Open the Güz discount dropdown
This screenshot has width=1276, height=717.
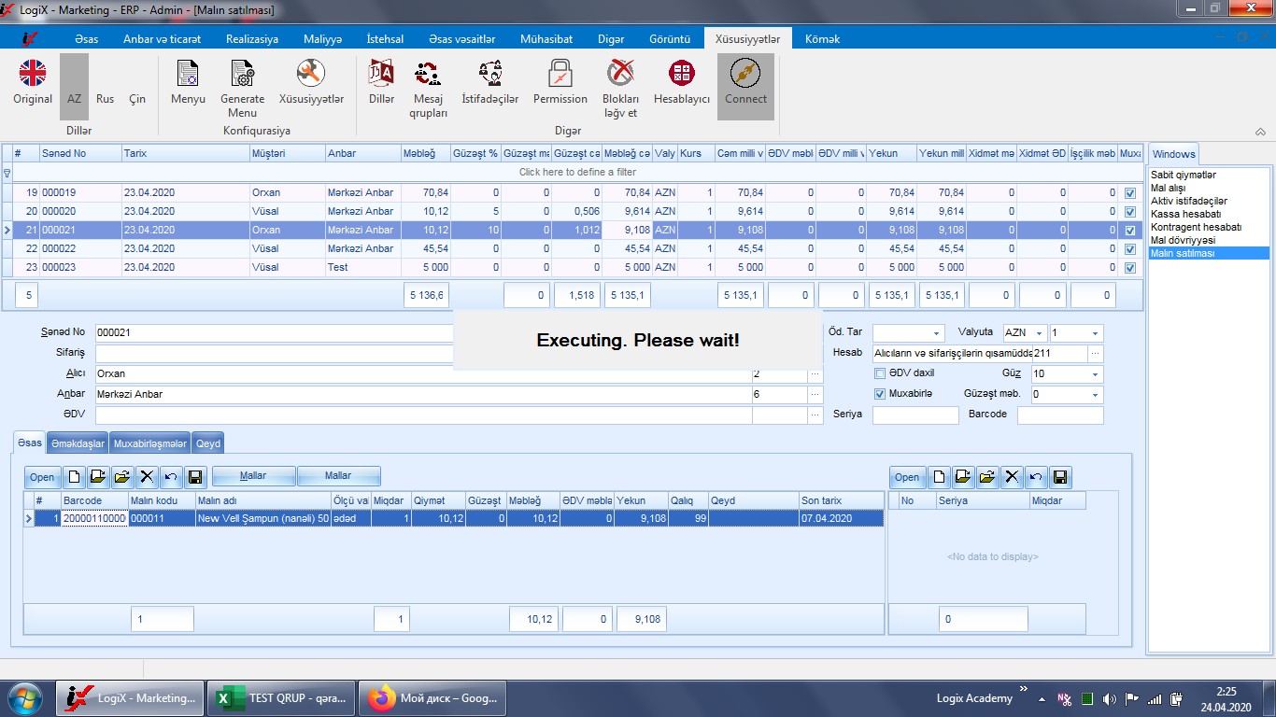pos(1095,374)
